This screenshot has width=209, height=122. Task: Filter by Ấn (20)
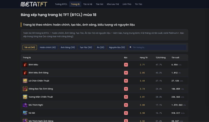(x=100, y=47)
